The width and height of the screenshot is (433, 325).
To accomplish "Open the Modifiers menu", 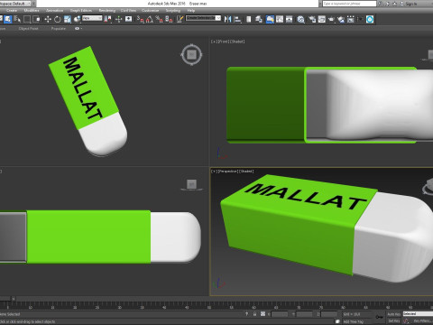I will [x=32, y=11].
